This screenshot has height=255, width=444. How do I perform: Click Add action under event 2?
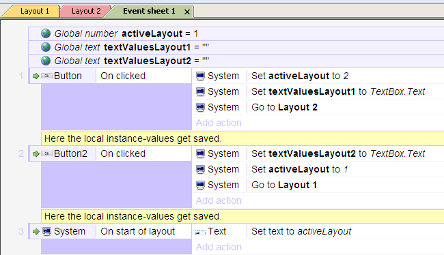click(x=219, y=200)
